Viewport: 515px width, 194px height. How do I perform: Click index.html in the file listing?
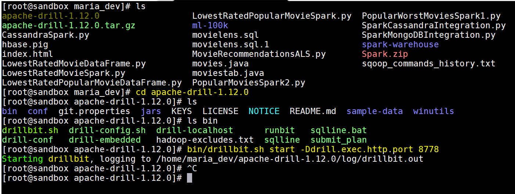(x=28, y=54)
